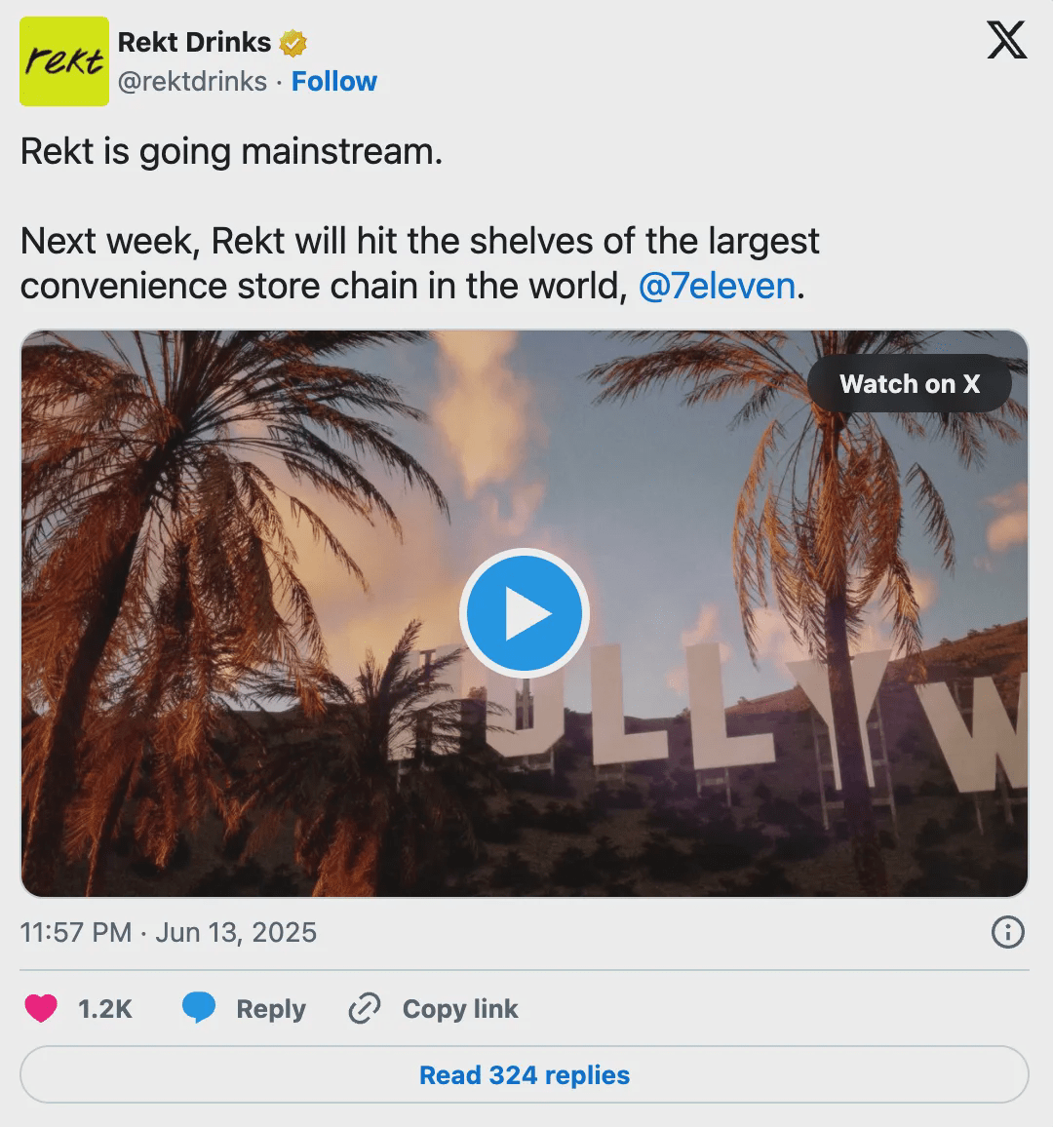Open the Rekt Drinks display name link
Screen dimensions: 1053x1127
coord(194,43)
